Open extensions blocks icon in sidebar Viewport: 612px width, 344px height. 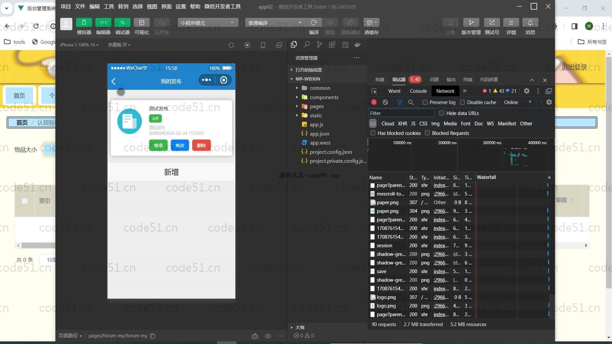click(x=332, y=45)
